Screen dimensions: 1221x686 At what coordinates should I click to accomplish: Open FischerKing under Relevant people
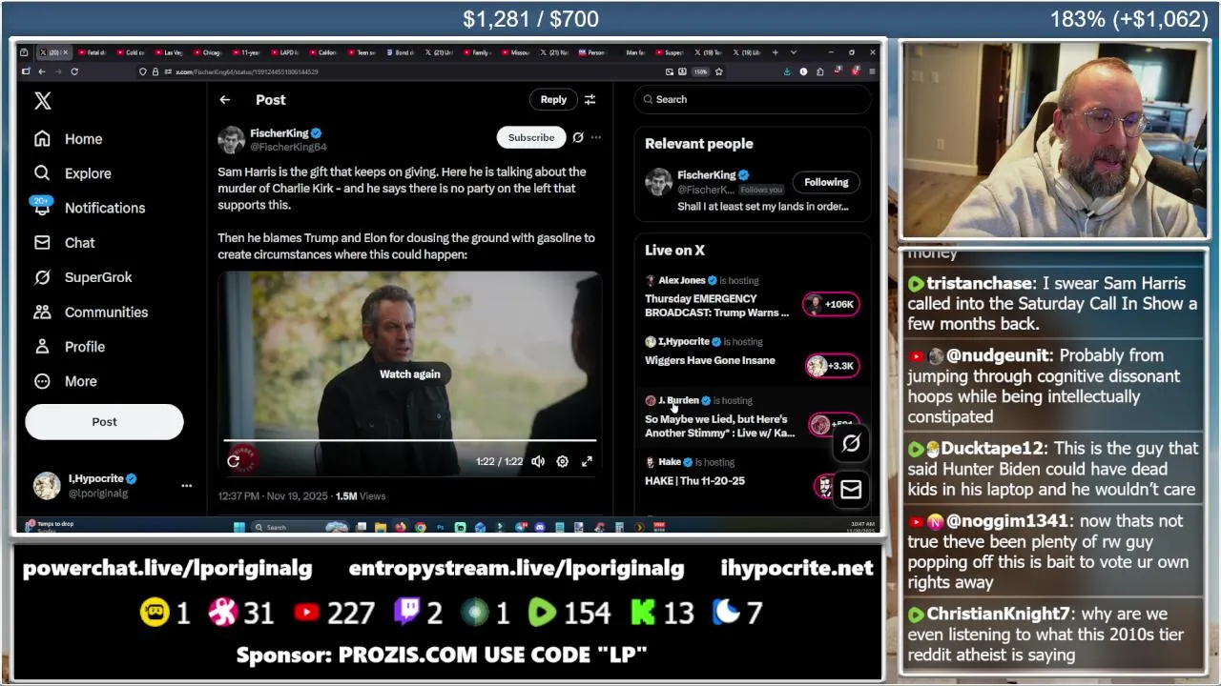tap(706, 175)
